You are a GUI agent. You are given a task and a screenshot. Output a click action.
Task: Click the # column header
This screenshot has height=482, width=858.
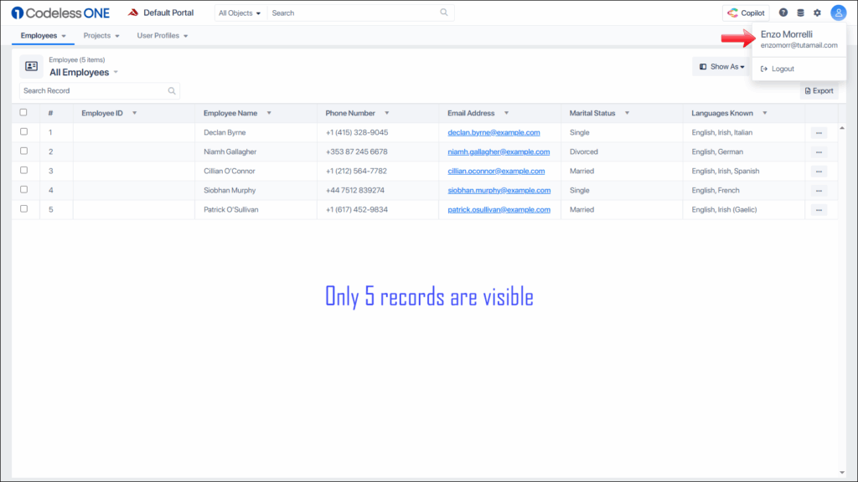point(50,113)
